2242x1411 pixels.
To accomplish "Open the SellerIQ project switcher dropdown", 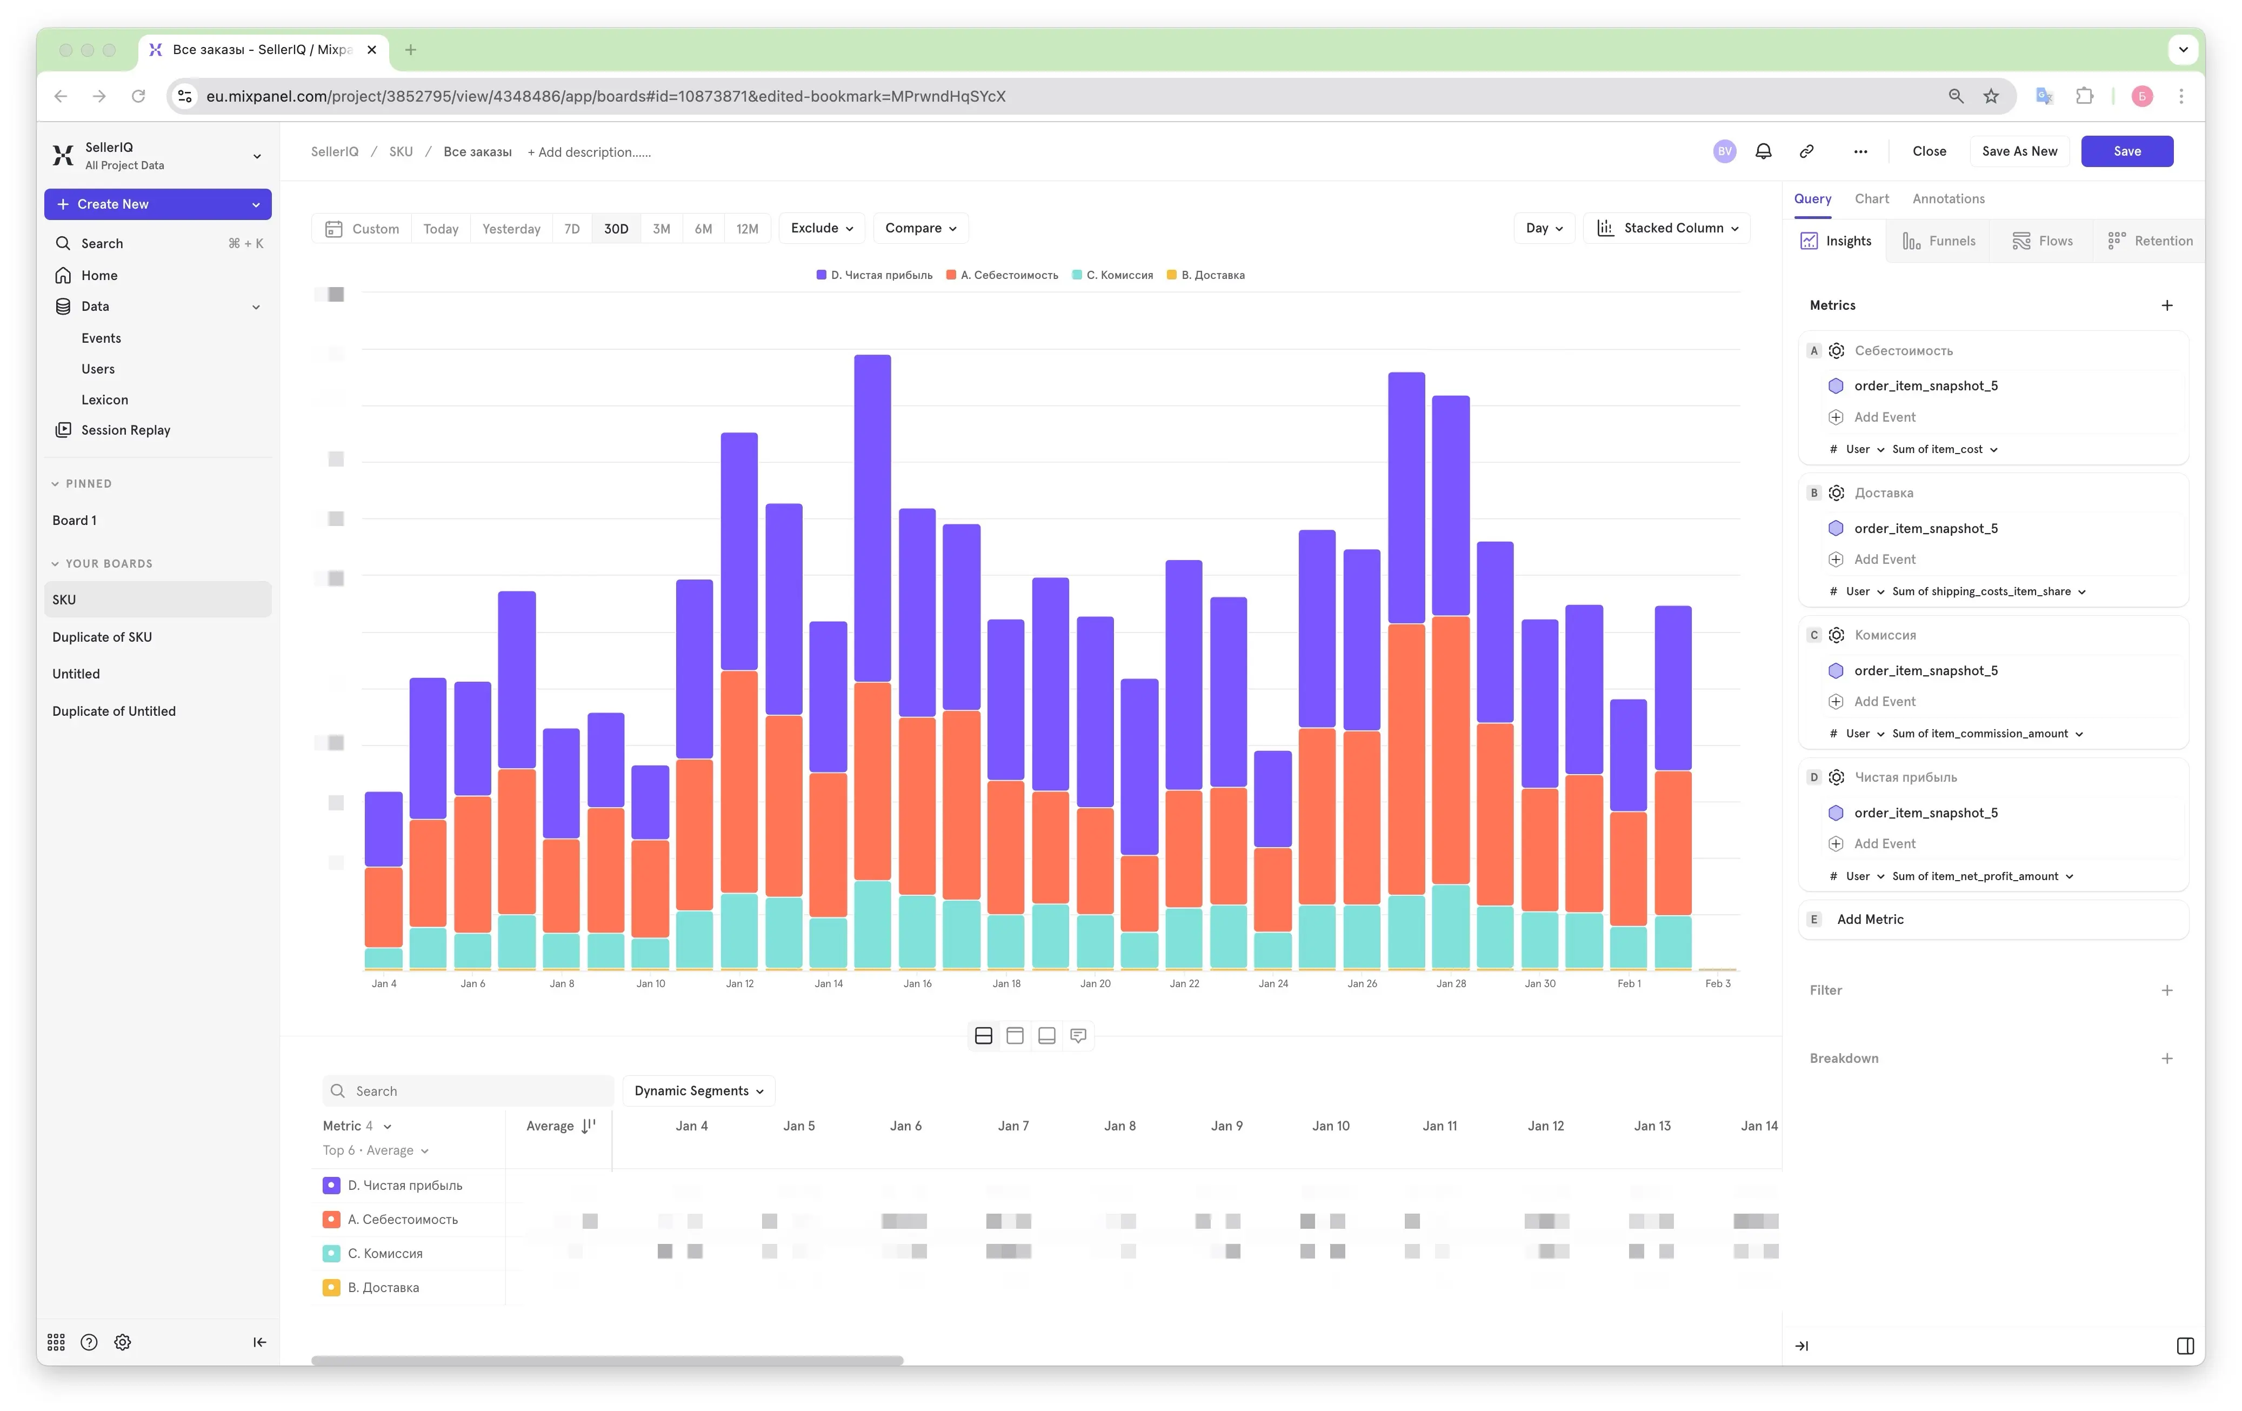I will 157,156.
